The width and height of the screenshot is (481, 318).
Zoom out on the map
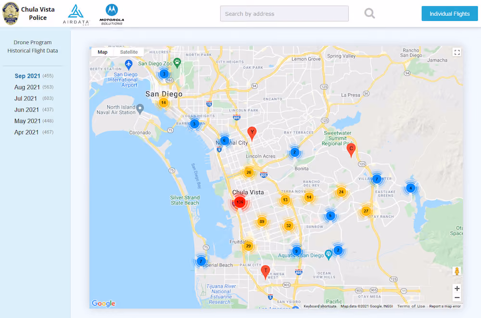pos(457,297)
